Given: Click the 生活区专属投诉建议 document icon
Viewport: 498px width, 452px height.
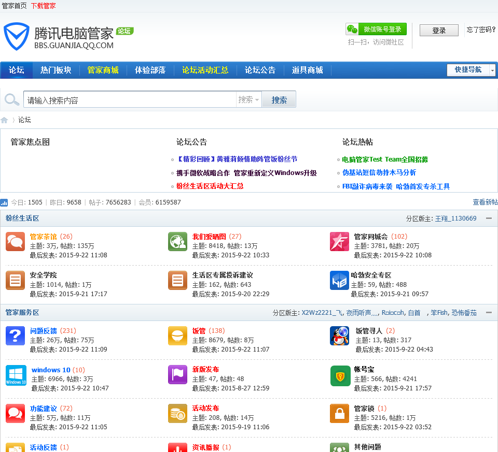Looking at the screenshot, I should click(177, 280).
